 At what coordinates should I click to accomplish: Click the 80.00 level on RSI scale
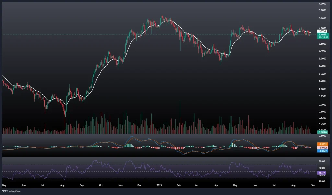322,161
